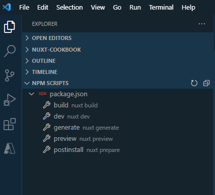Expand the Open Editors section
The width and height of the screenshot is (215, 195).
click(x=118, y=38)
